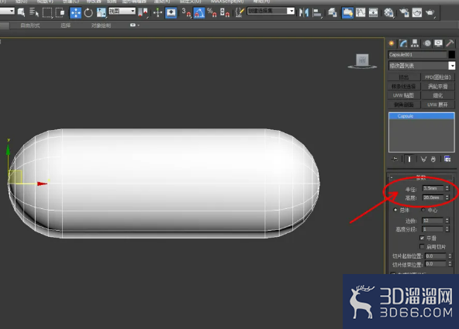Click the UVW 贴图 modifier button
Viewport: 459px width, 329px height.
[x=404, y=95]
